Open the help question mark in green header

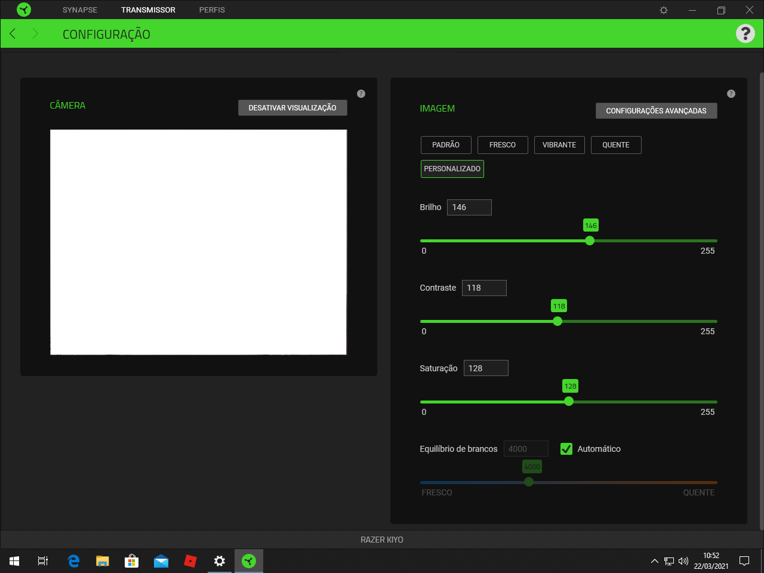[x=745, y=33]
